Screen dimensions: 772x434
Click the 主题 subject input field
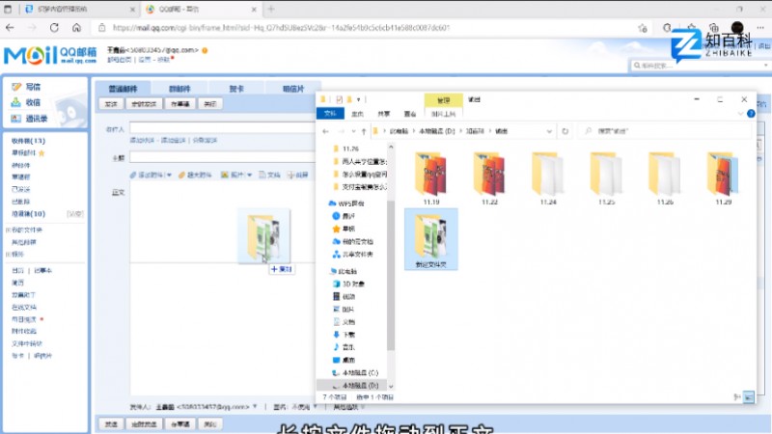tap(223, 157)
